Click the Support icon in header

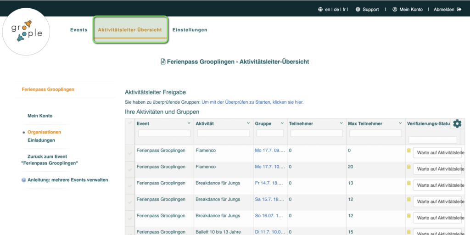(x=358, y=10)
